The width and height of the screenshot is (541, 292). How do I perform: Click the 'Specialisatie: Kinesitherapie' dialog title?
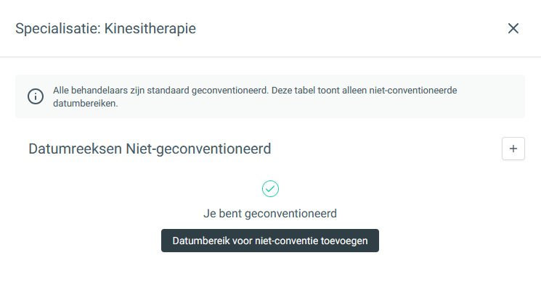(105, 29)
